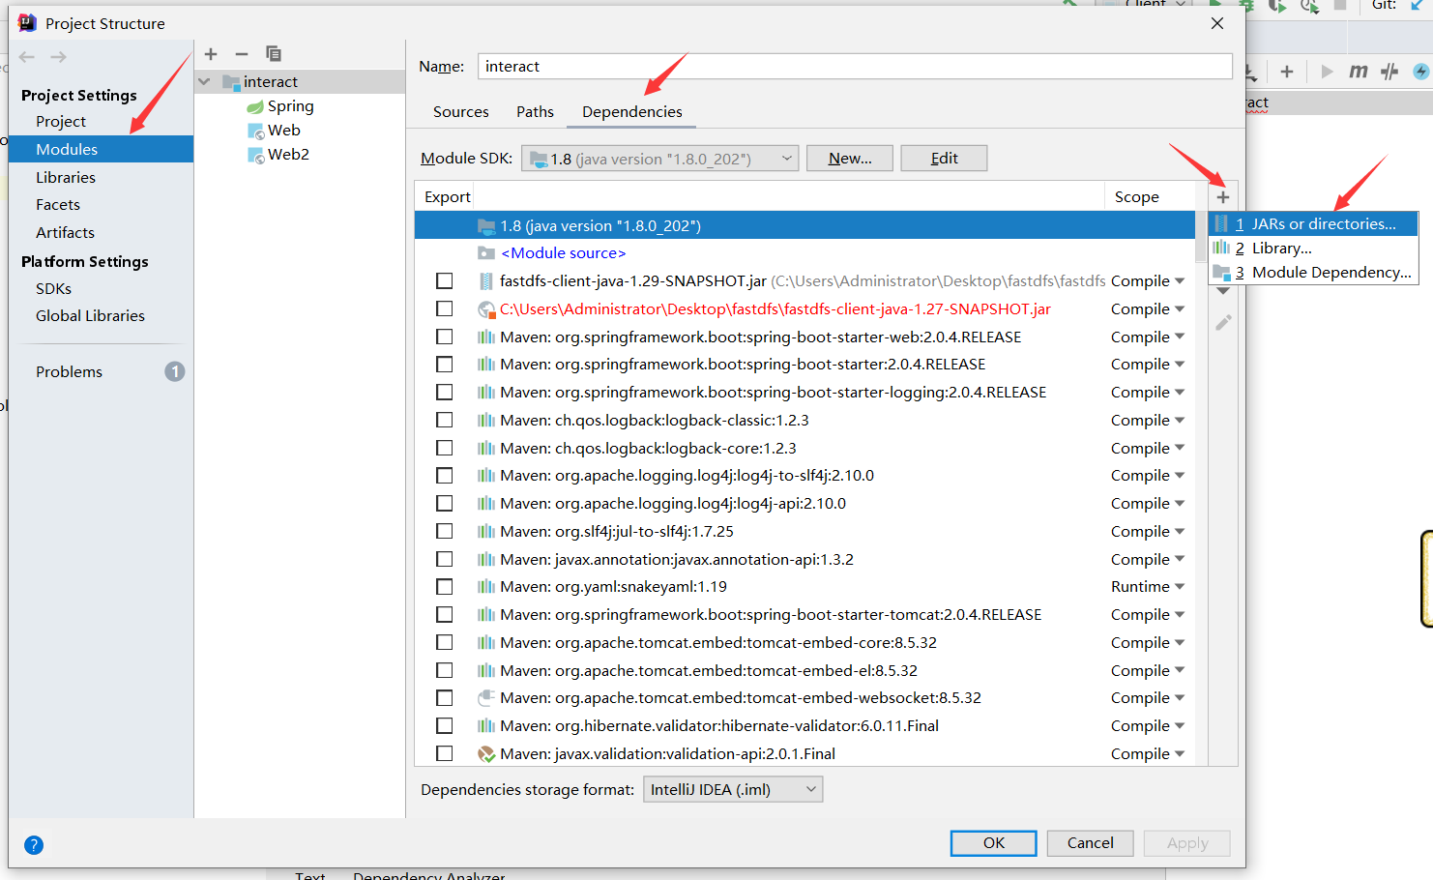Click the help question mark icon at bottom left
Image resolution: width=1433 pixels, height=880 pixels.
34,845
